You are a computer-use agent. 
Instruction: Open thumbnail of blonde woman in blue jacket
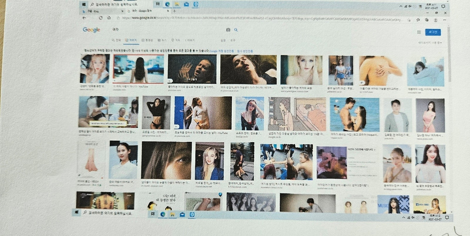point(210,161)
